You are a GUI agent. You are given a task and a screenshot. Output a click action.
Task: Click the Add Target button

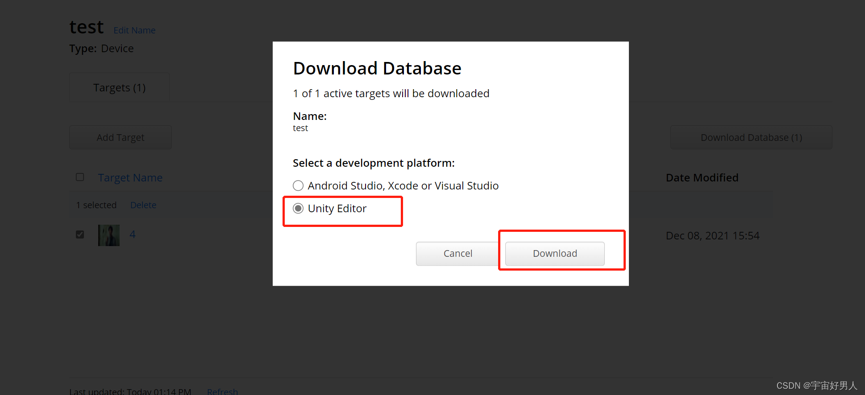coord(121,137)
